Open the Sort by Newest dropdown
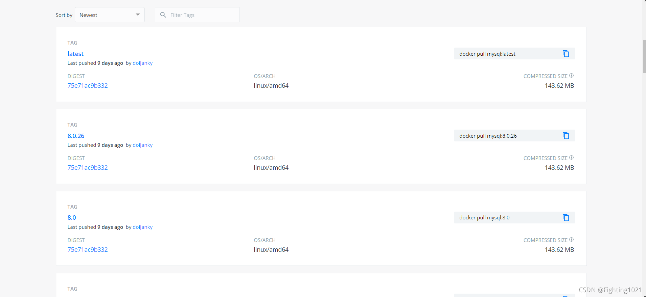The image size is (646, 297). coord(110,15)
